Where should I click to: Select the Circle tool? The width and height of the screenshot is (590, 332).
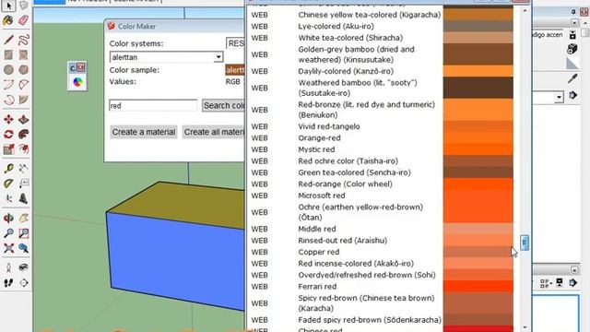[x=8, y=70]
